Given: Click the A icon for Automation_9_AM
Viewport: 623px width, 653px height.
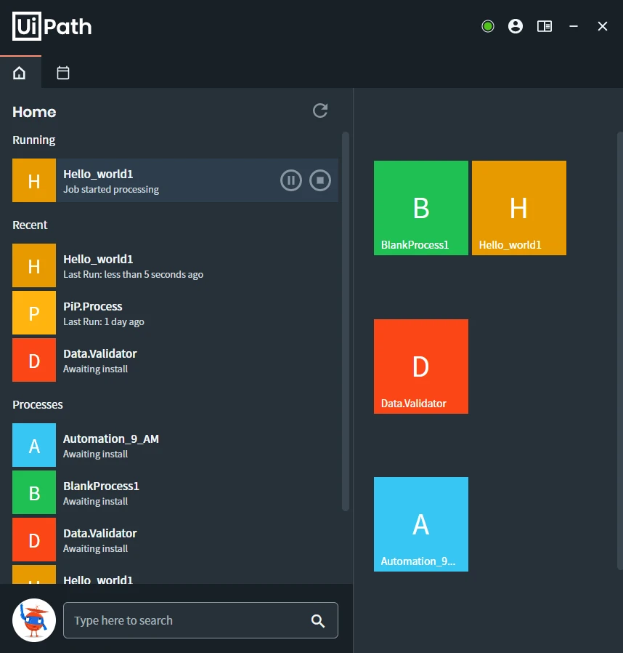Looking at the screenshot, I should [34, 445].
